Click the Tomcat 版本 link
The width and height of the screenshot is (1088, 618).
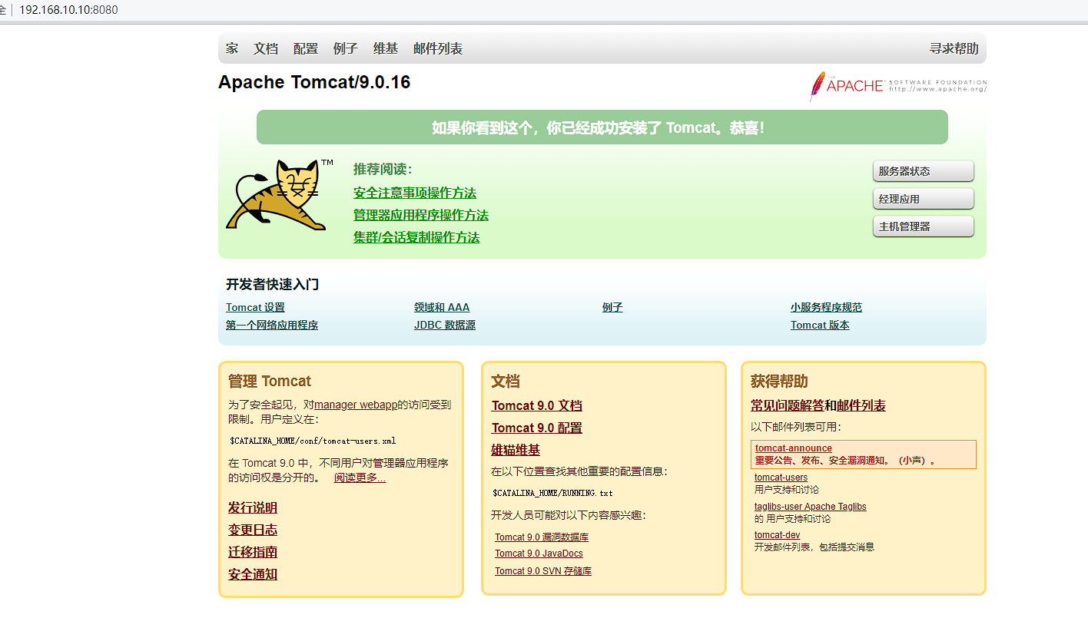[x=820, y=325]
